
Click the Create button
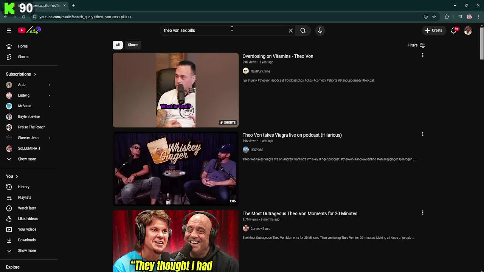tap(434, 31)
